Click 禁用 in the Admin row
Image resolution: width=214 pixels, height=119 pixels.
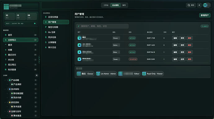182,45
